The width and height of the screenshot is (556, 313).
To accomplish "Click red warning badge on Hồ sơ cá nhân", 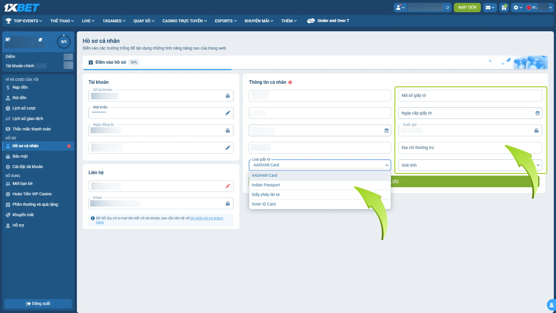I will 69,146.
